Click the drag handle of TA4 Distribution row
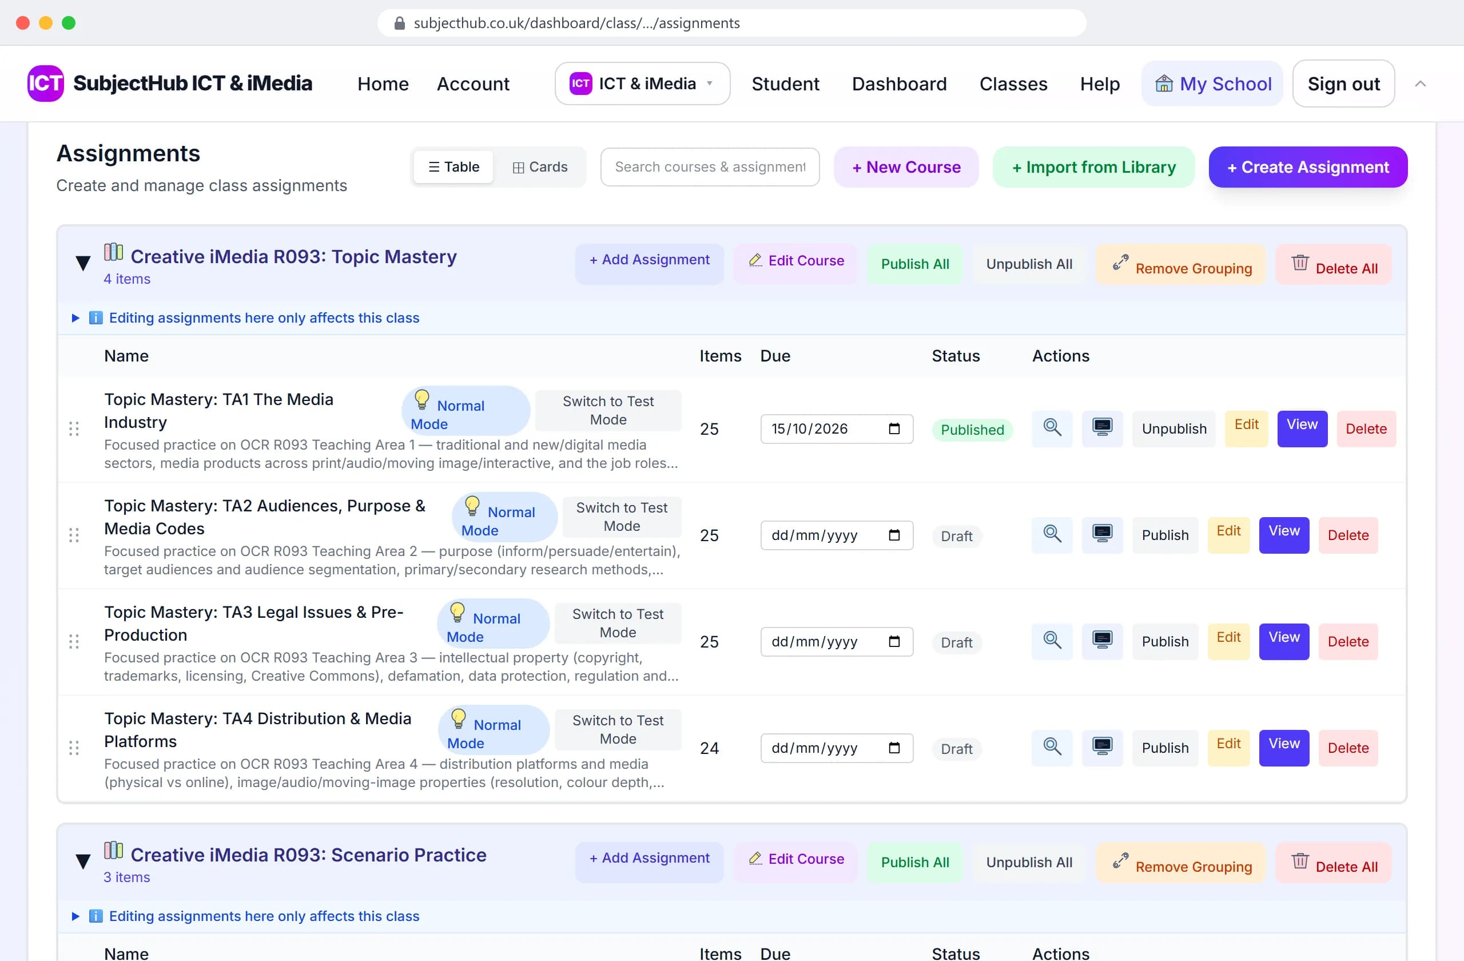The width and height of the screenshot is (1464, 961). (74, 748)
